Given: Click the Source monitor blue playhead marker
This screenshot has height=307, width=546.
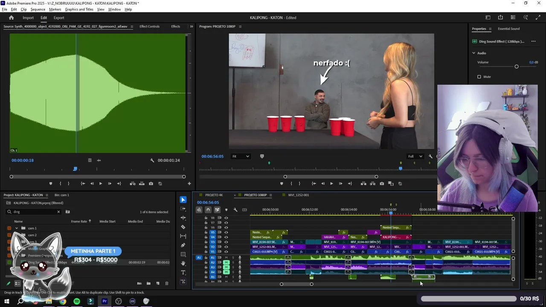Looking at the screenshot, I should [76, 169].
